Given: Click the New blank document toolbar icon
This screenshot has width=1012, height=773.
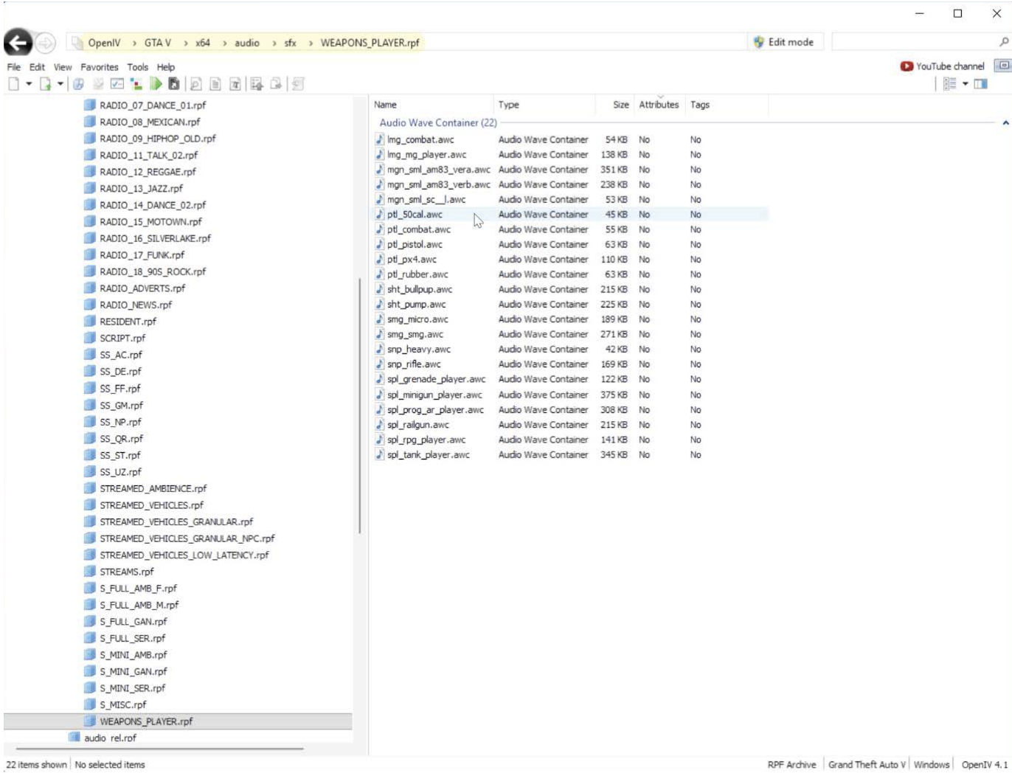Looking at the screenshot, I should click(x=14, y=84).
